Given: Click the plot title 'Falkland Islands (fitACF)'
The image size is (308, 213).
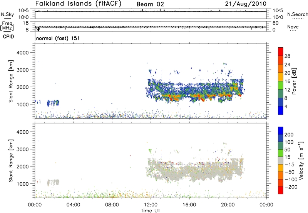Looking at the screenshot, I should point(78,3).
